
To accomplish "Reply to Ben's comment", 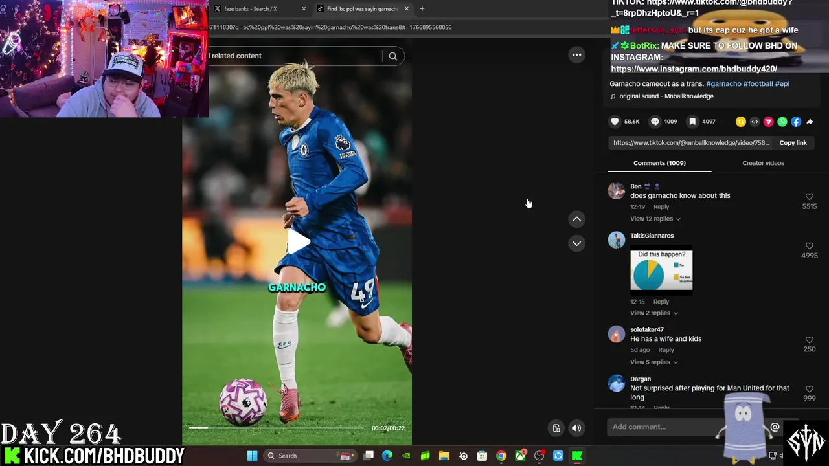I will [661, 206].
